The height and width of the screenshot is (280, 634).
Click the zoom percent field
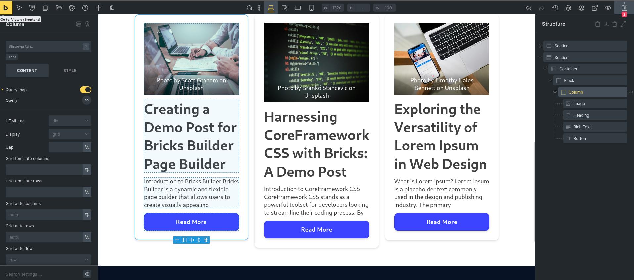384,8
